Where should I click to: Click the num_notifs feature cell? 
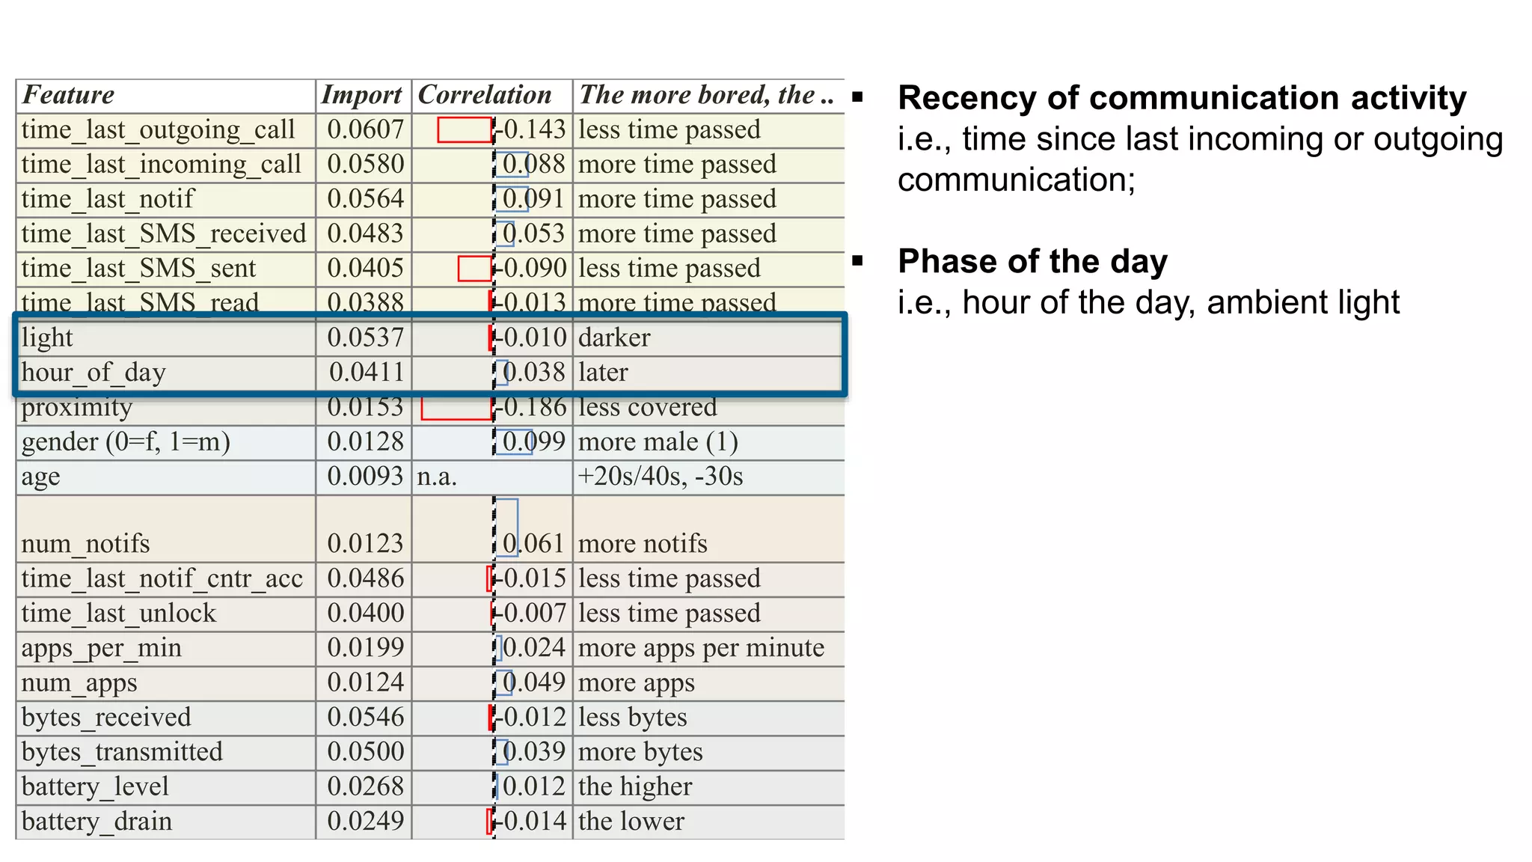[x=165, y=528]
